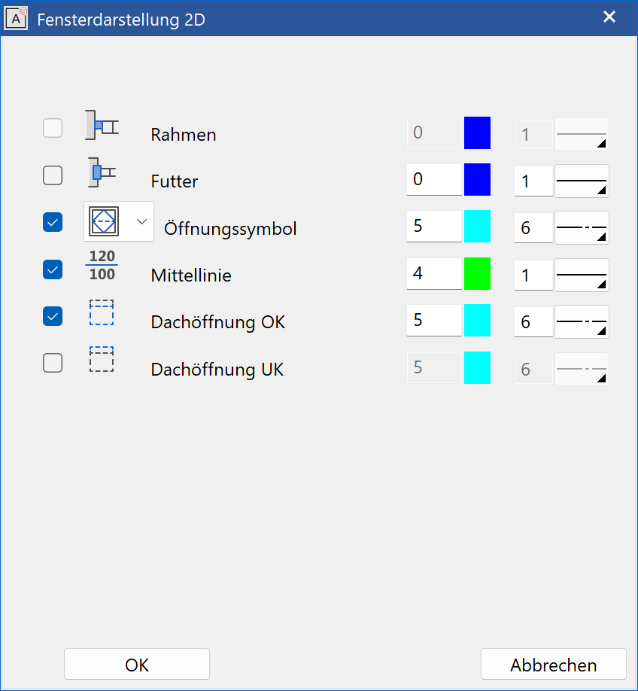Click the Abbrechen button
638x691 pixels.
553,665
